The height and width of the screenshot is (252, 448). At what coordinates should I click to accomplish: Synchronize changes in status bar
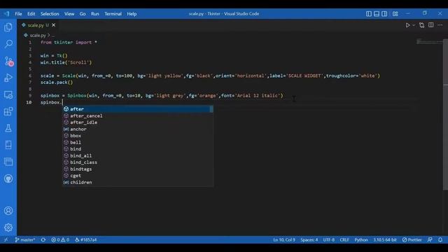(43, 239)
